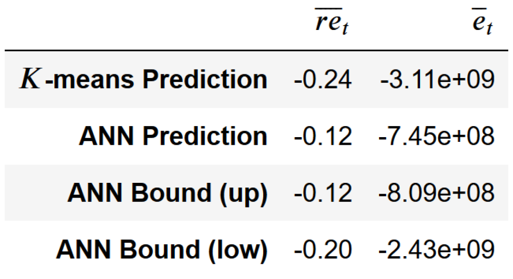
Task: Click the -0.24 value cell
Action: [323, 80]
